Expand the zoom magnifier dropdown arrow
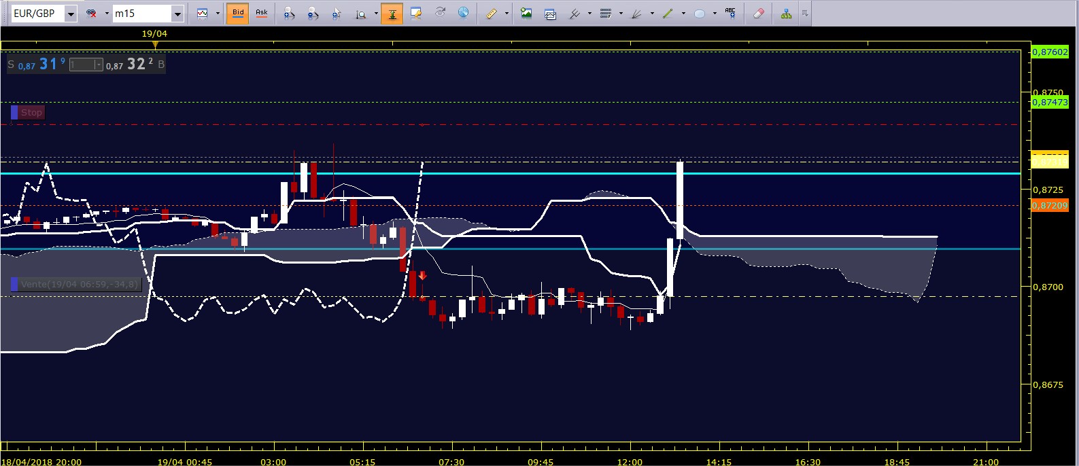 point(376,14)
